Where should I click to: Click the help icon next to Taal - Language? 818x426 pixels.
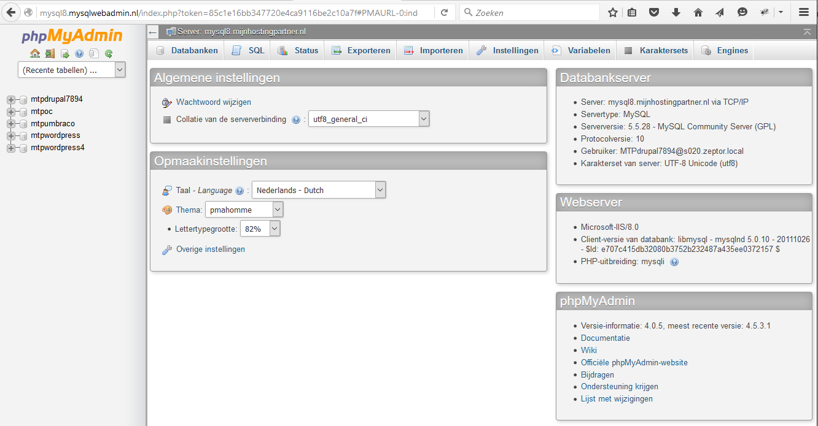tap(240, 191)
